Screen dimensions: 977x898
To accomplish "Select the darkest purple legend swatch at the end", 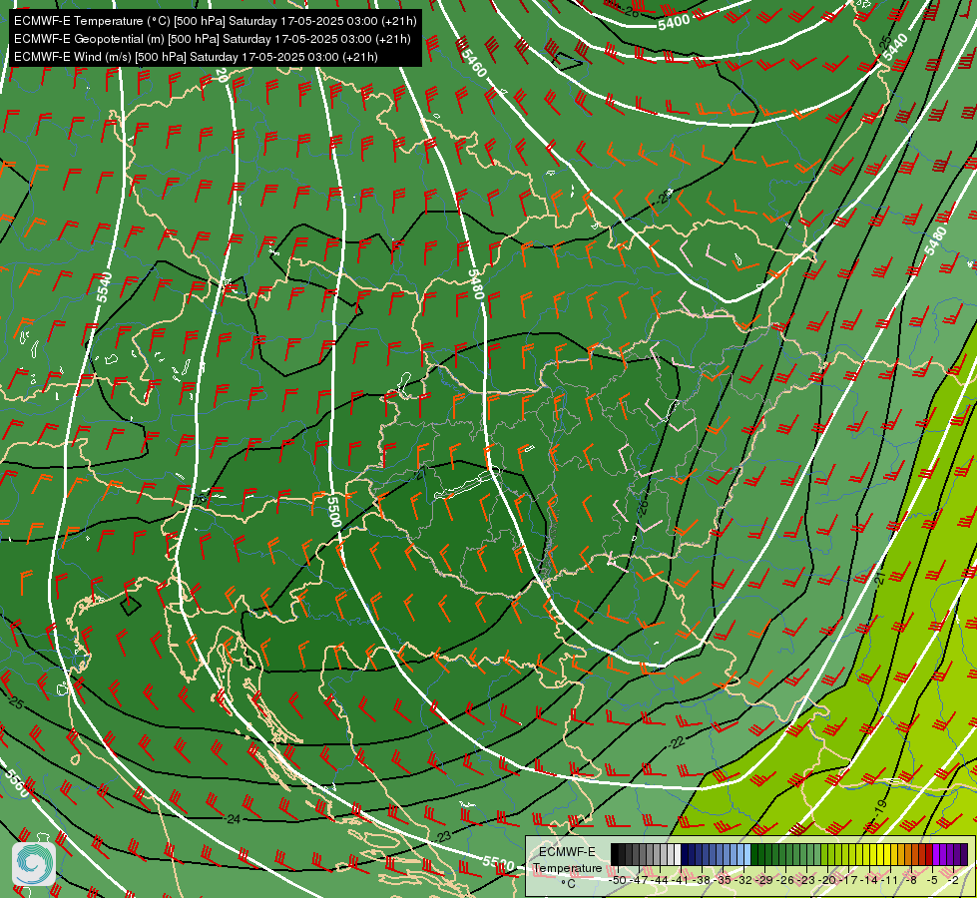I will click(x=964, y=854).
